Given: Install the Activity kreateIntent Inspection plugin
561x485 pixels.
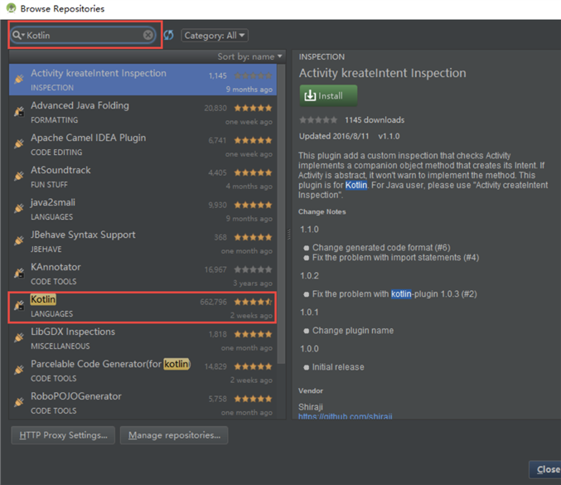Looking at the screenshot, I should coord(328,95).
